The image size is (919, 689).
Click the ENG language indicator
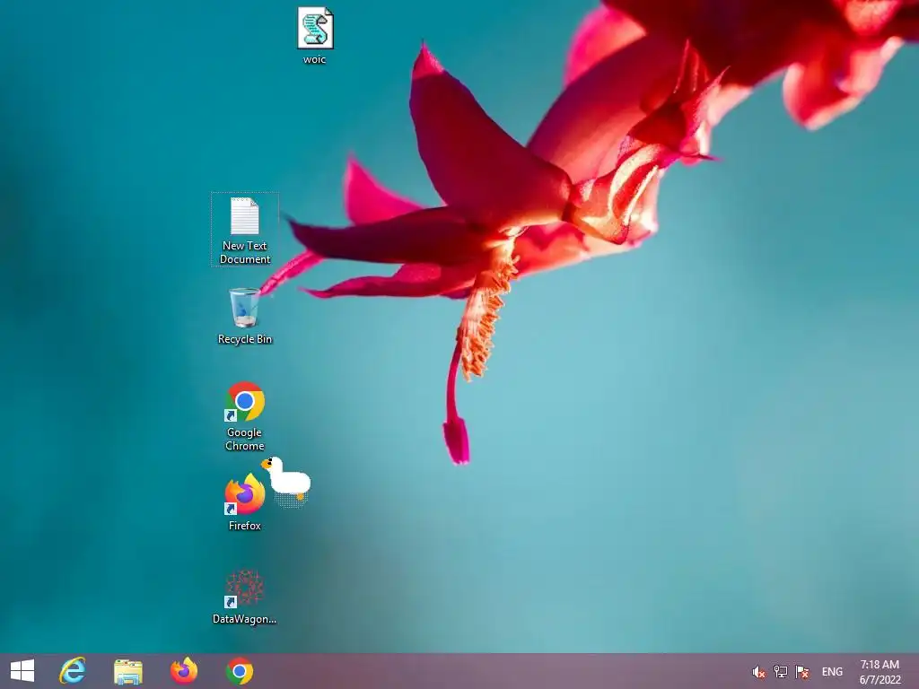(832, 671)
